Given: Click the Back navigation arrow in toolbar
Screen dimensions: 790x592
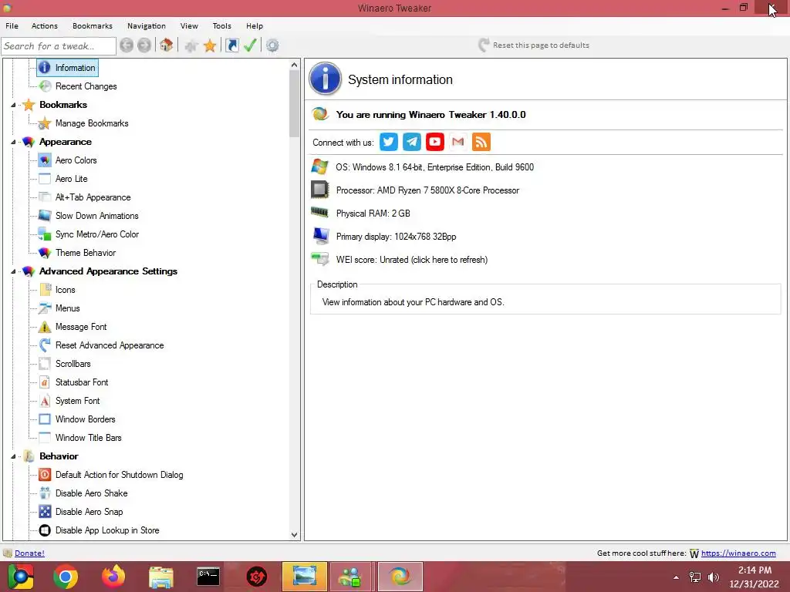Looking at the screenshot, I should point(127,45).
